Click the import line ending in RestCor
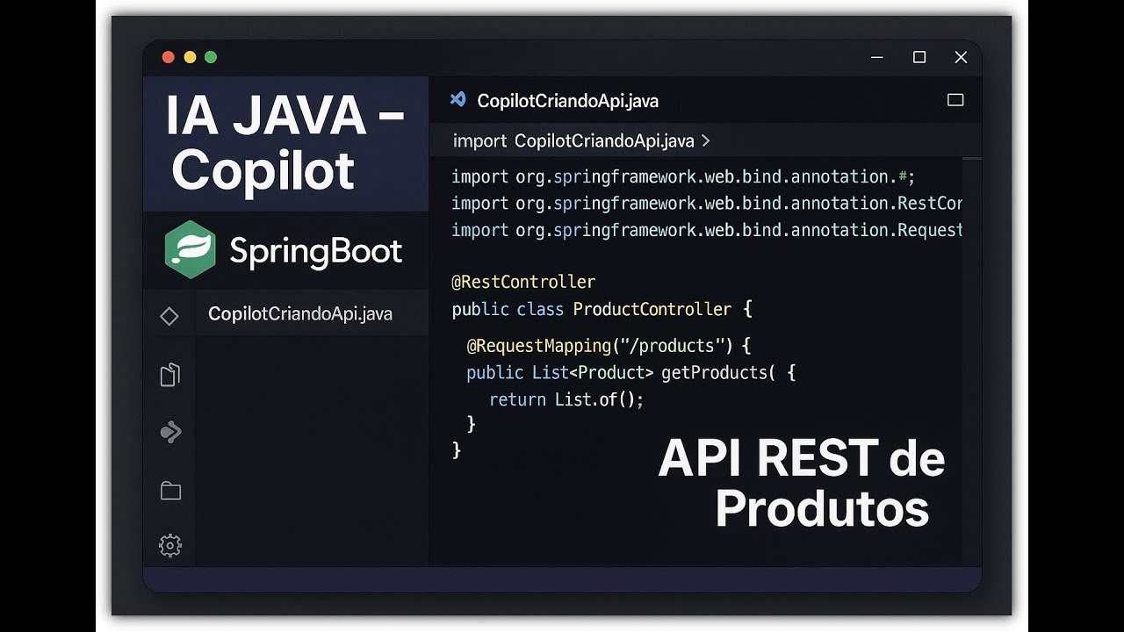1124x632 pixels. click(707, 203)
